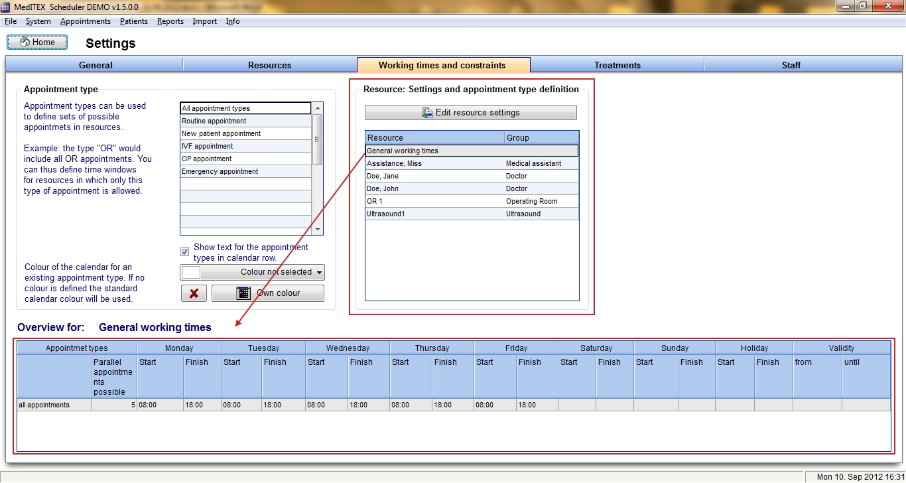
Task: Click the Monday Finish 18:00 cell
Action: click(202, 405)
